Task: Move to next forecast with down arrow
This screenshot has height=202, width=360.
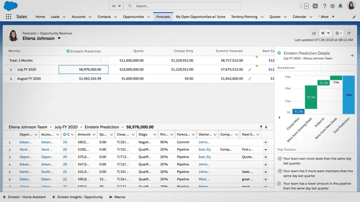Action: tap(266, 127)
